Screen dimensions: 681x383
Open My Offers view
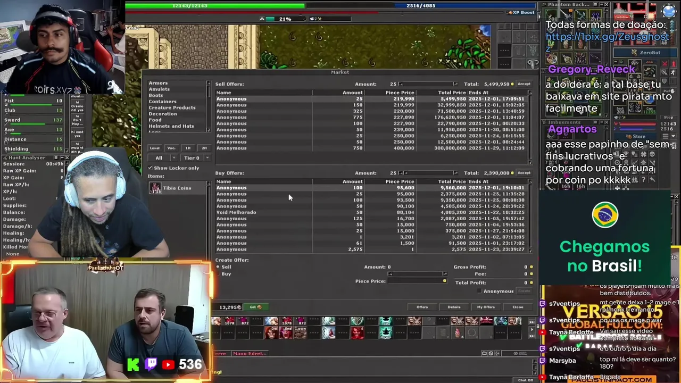pos(486,307)
